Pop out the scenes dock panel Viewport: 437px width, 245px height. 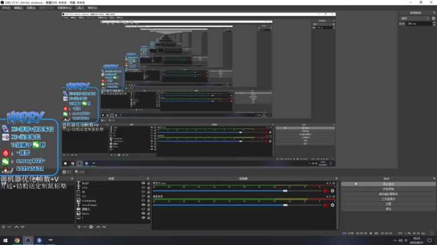(x=72, y=179)
